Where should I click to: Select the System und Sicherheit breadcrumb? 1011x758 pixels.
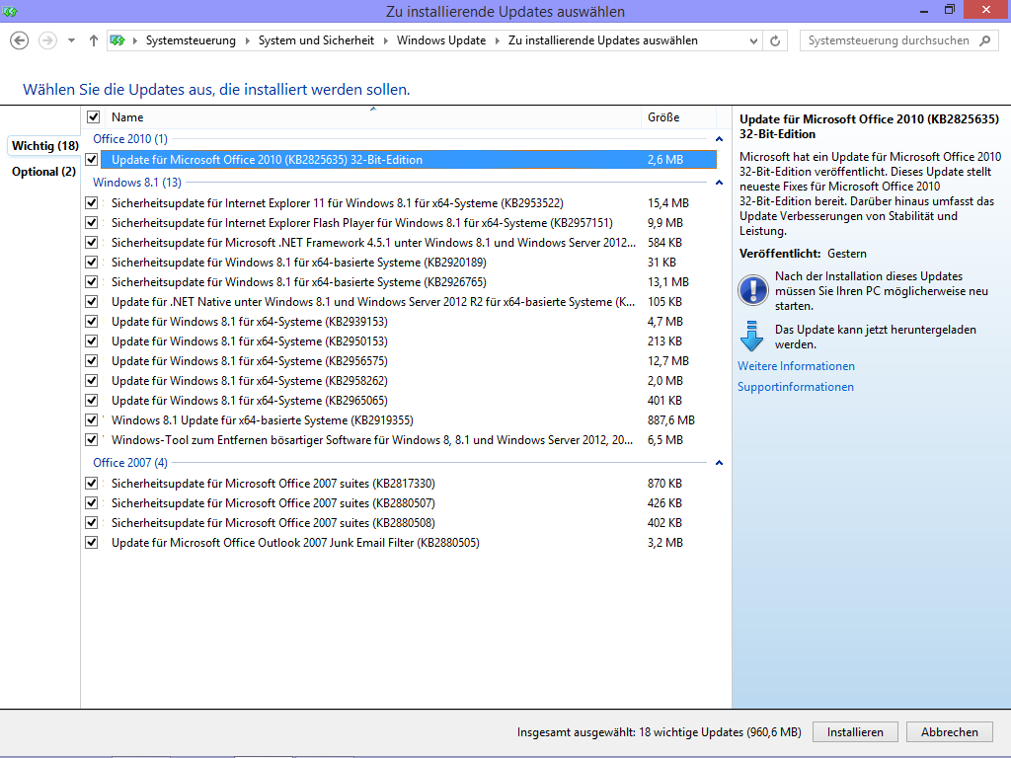click(316, 40)
